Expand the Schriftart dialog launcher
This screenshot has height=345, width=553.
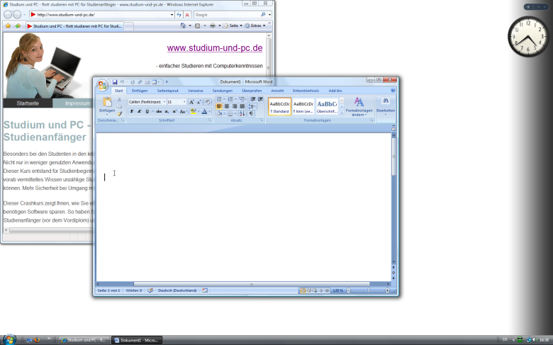(210, 120)
